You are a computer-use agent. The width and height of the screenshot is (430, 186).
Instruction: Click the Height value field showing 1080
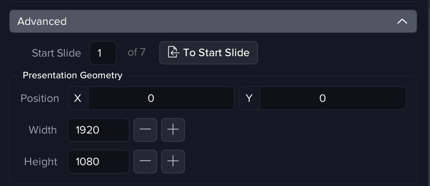pos(98,162)
